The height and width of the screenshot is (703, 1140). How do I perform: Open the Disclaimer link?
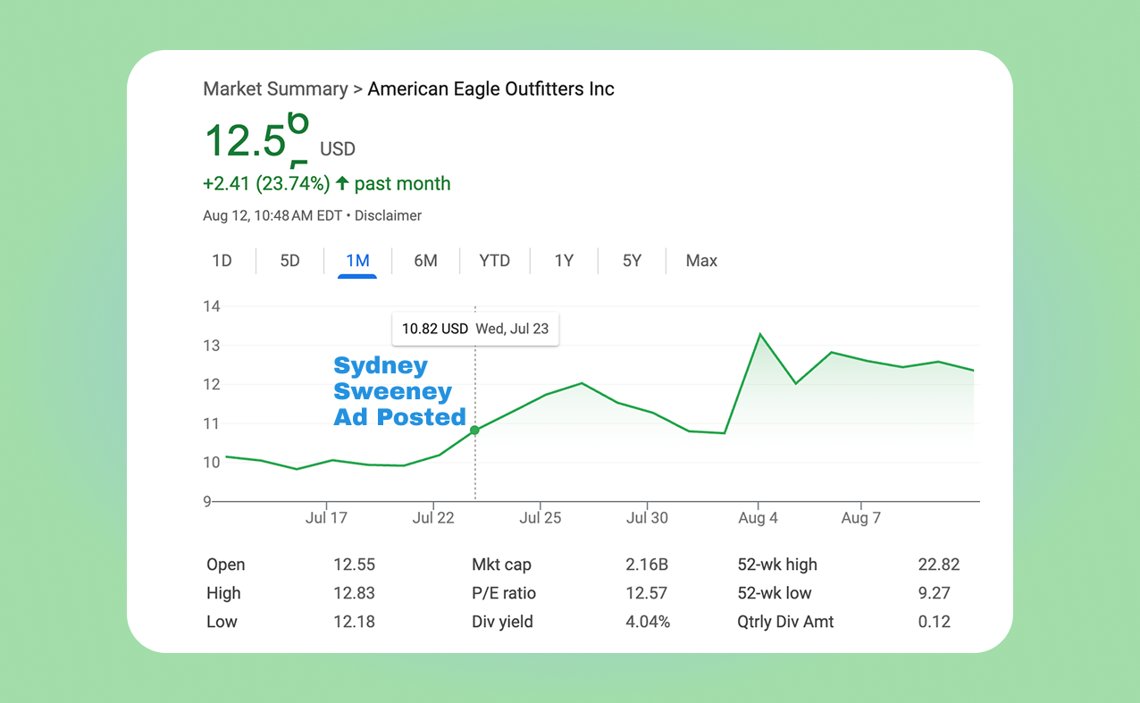tap(388, 215)
